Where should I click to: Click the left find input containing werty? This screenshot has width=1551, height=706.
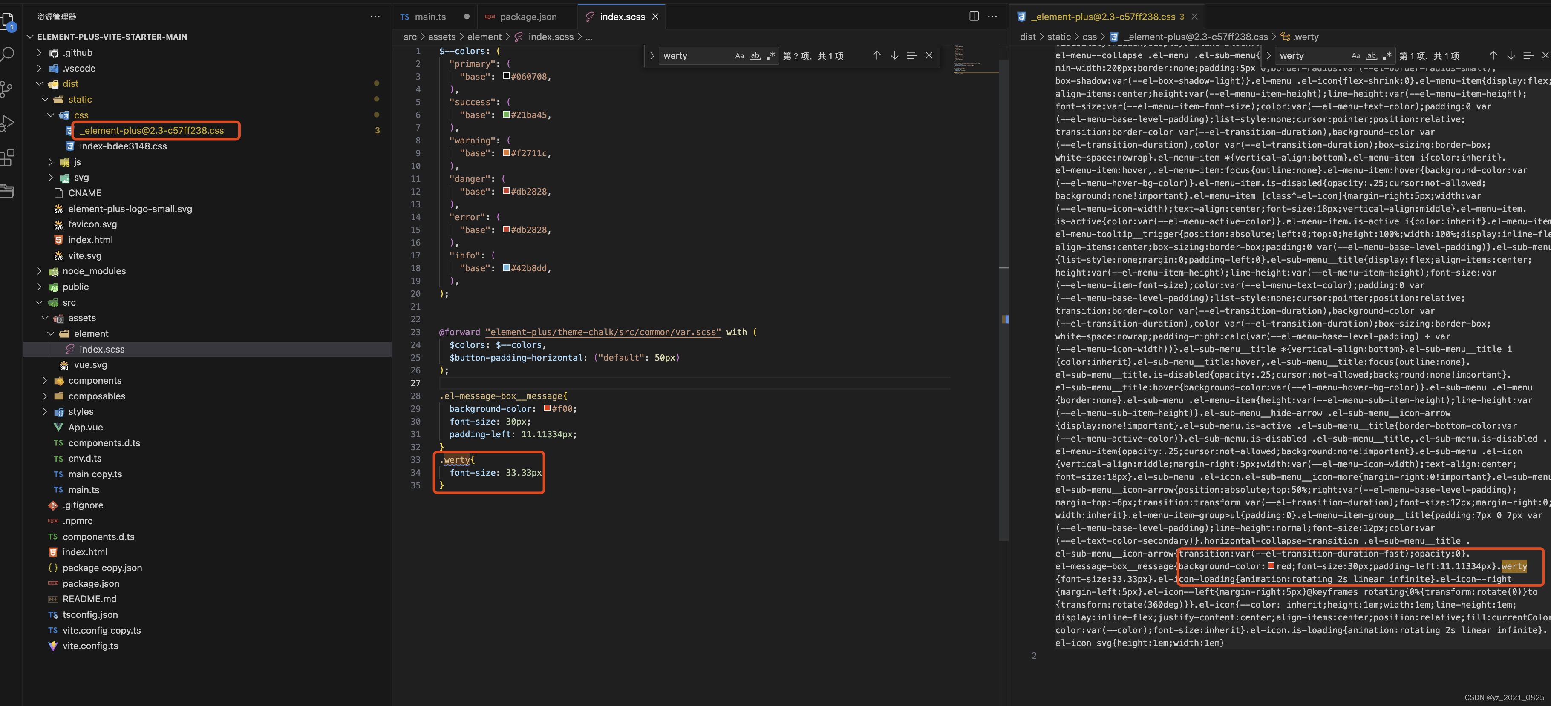tap(692, 56)
